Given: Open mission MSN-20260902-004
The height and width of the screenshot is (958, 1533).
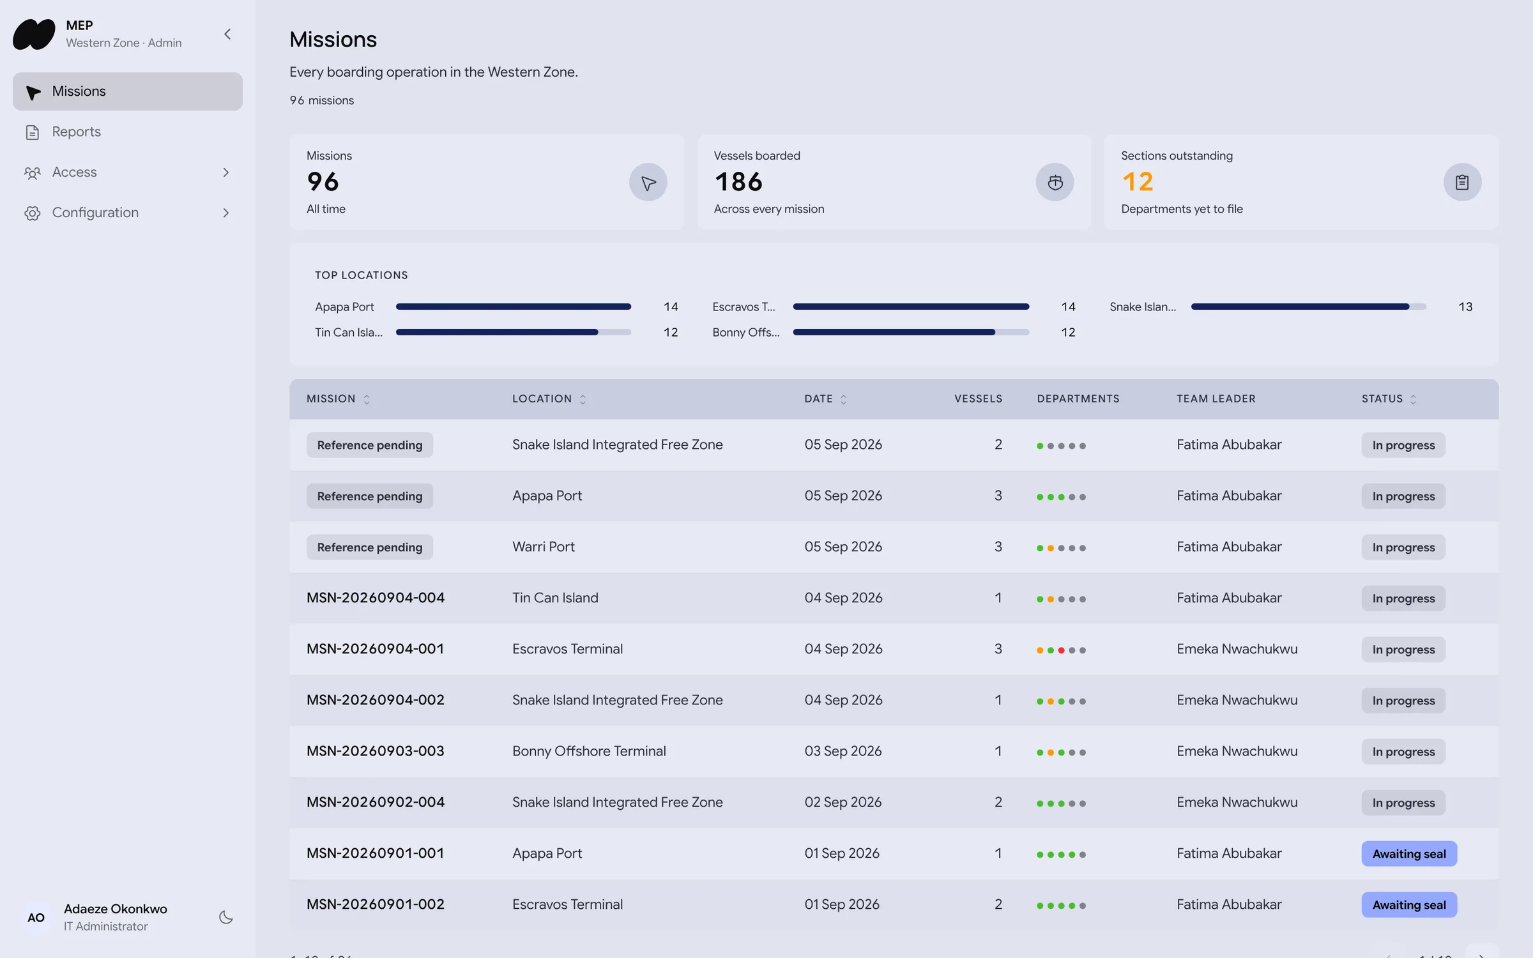Looking at the screenshot, I should coord(376,802).
